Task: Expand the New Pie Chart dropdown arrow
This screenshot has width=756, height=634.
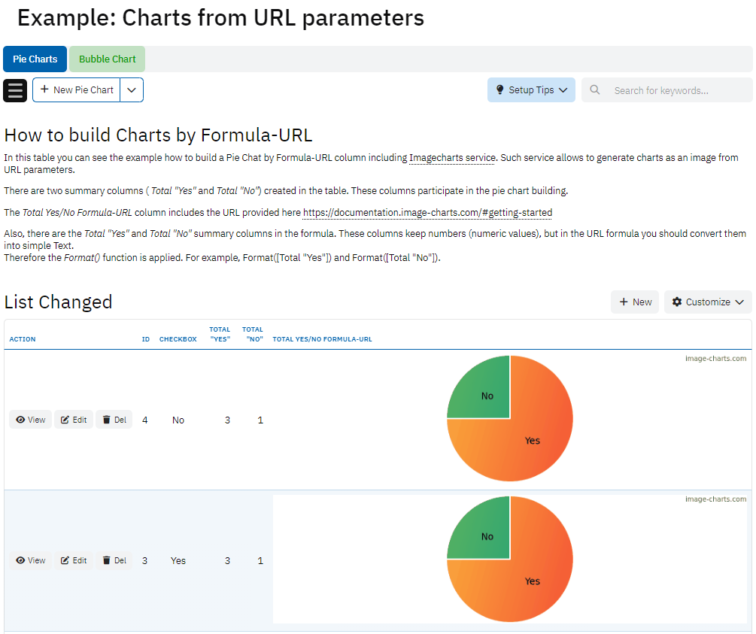Action: pos(132,90)
